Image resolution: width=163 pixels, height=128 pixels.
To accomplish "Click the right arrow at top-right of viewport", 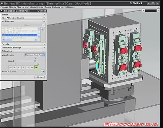I will point(158,10).
